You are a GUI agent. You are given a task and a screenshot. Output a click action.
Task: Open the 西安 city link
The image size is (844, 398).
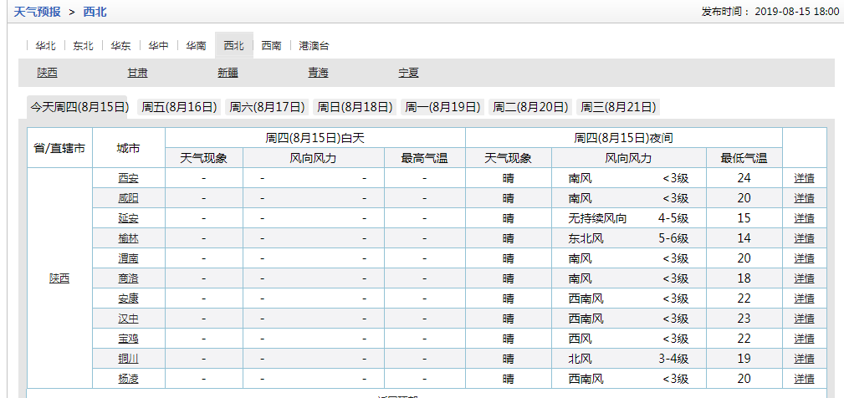(x=129, y=178)
